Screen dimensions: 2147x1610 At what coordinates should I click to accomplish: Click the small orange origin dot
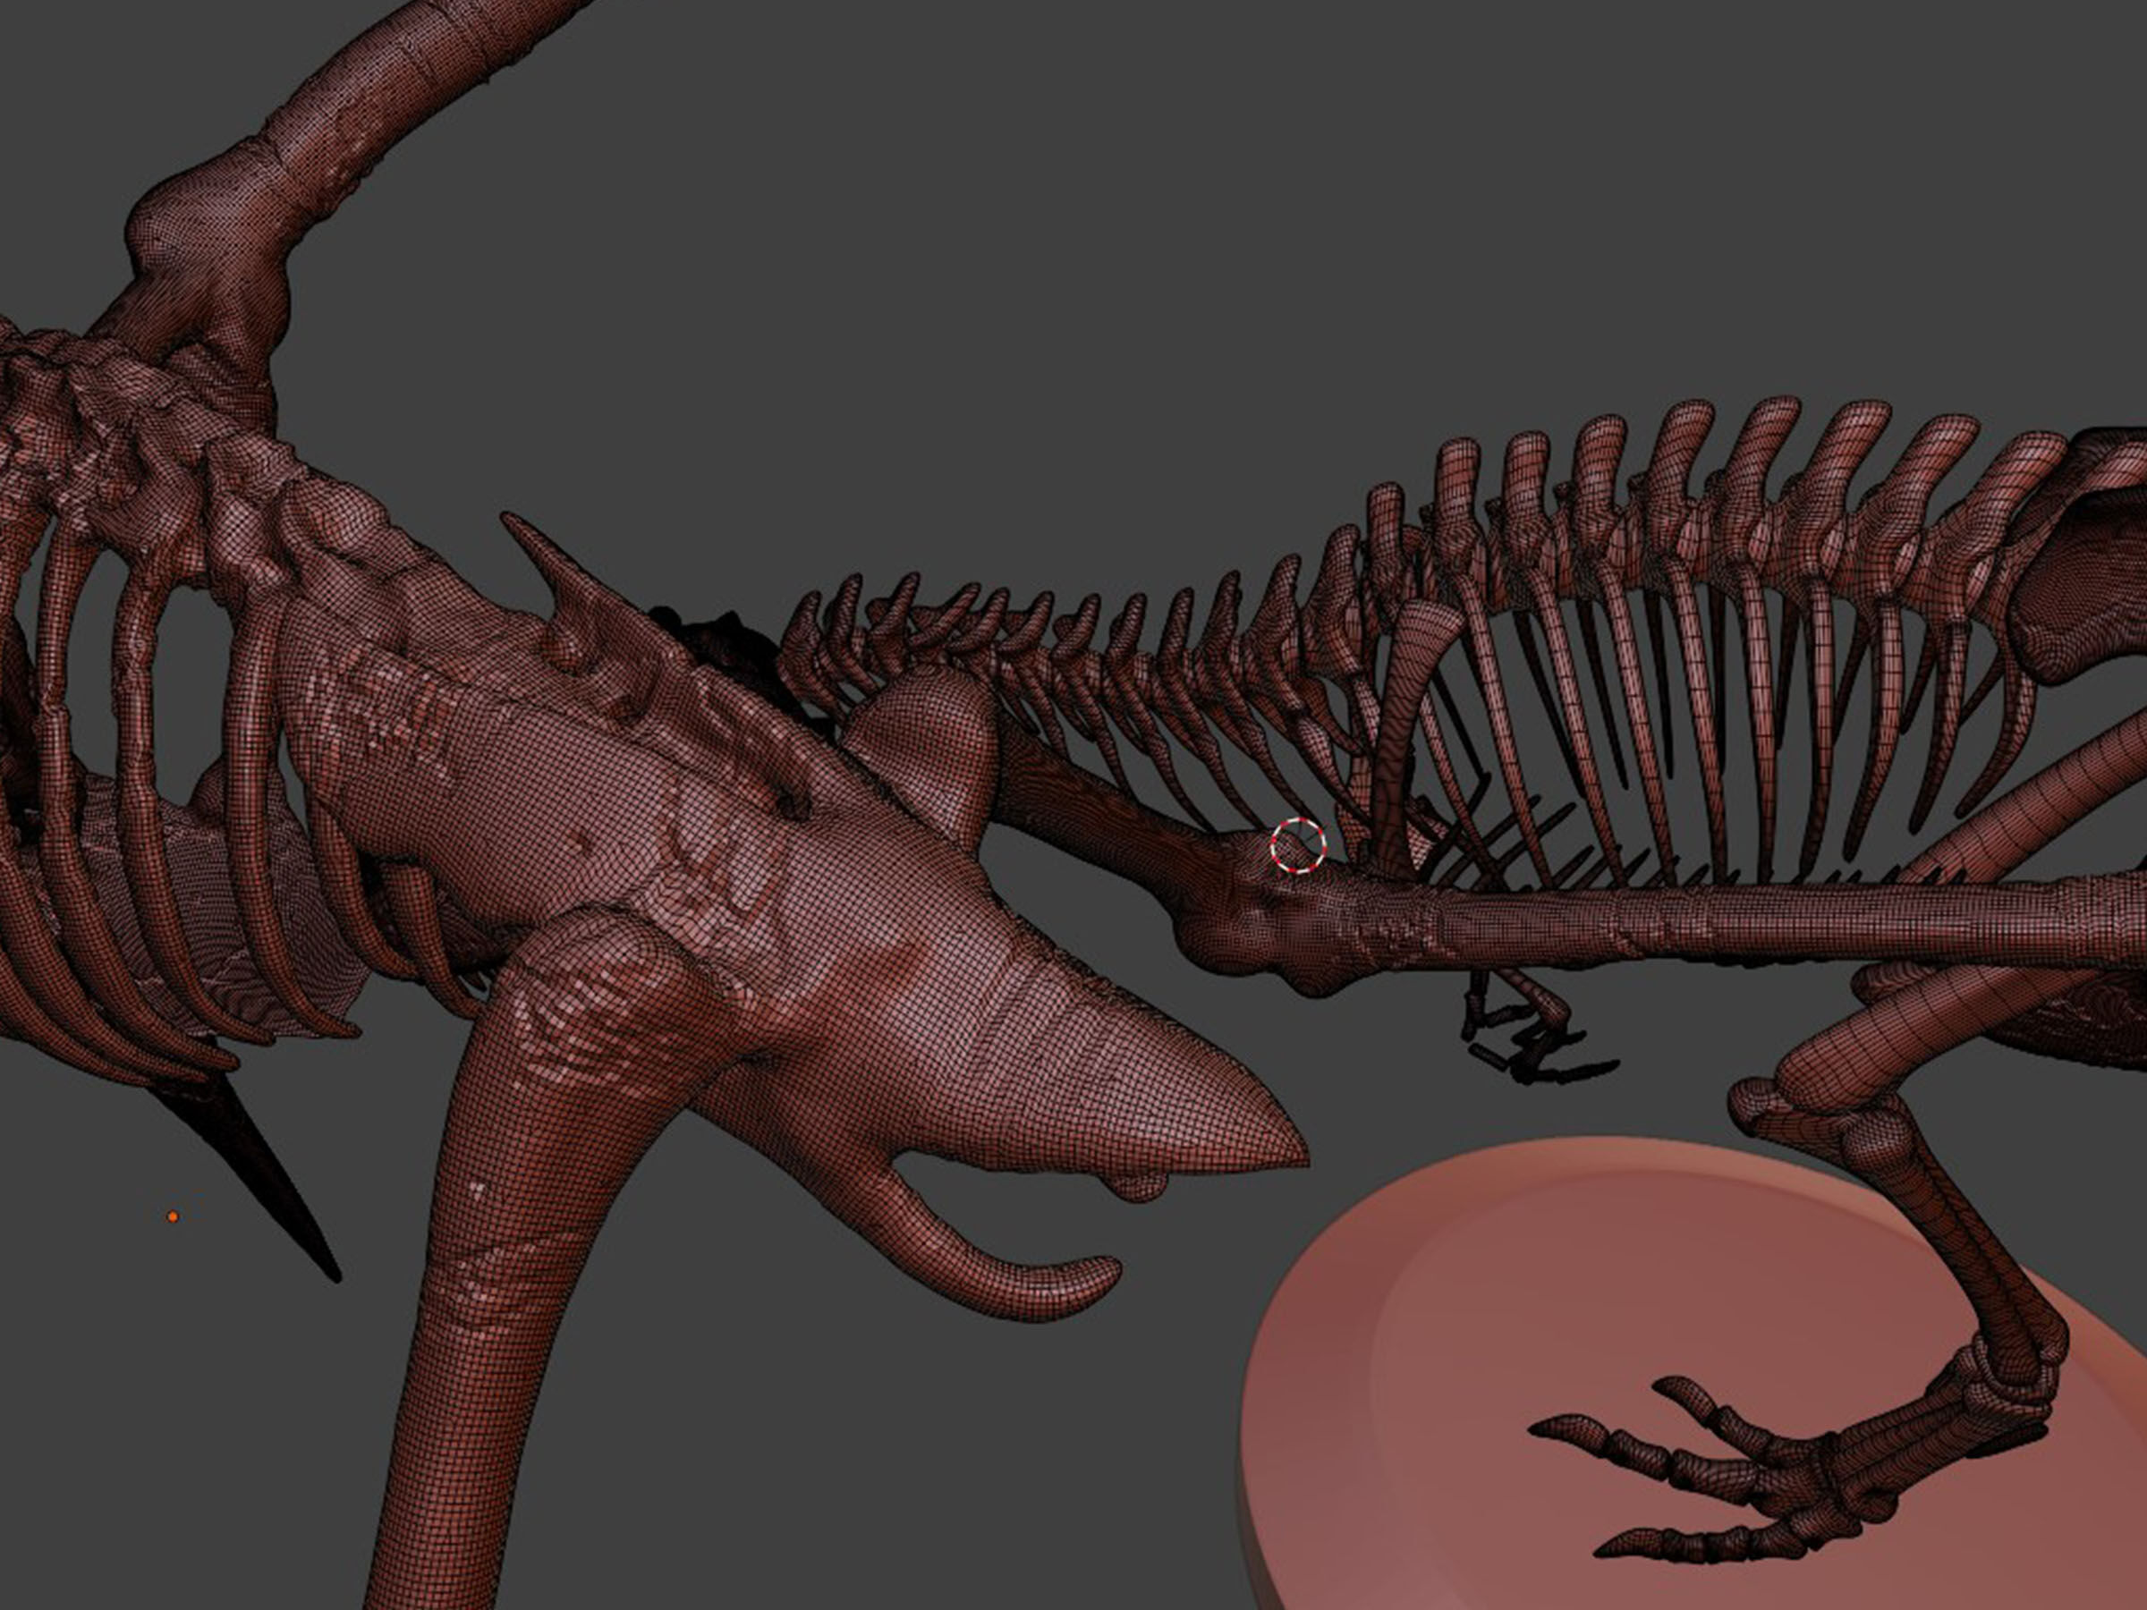coord(173,1216)
